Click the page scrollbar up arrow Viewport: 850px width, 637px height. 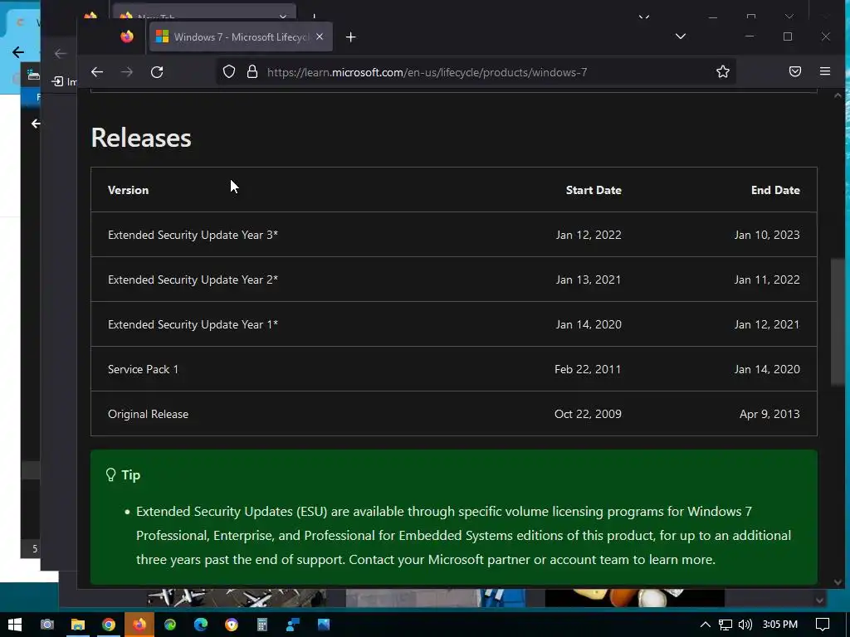[x=838, y=95]
